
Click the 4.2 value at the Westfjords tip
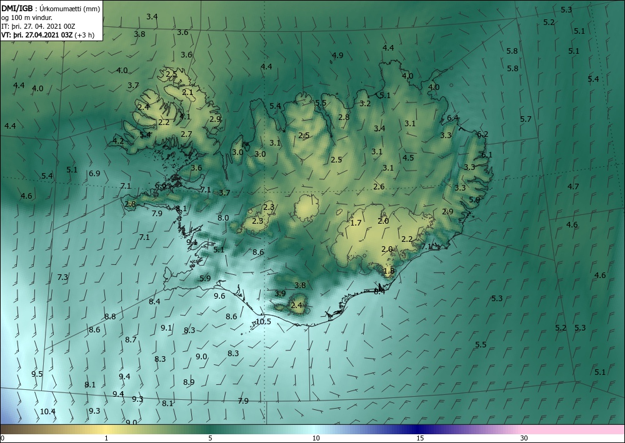click(118, 141)
